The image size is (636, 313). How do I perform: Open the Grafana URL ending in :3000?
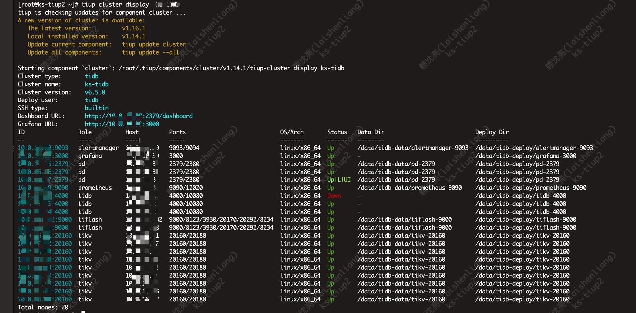(x=122, y=124)
